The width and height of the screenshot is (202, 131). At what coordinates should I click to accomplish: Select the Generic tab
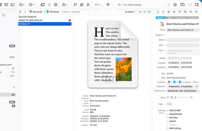click(x=160, y=18)
